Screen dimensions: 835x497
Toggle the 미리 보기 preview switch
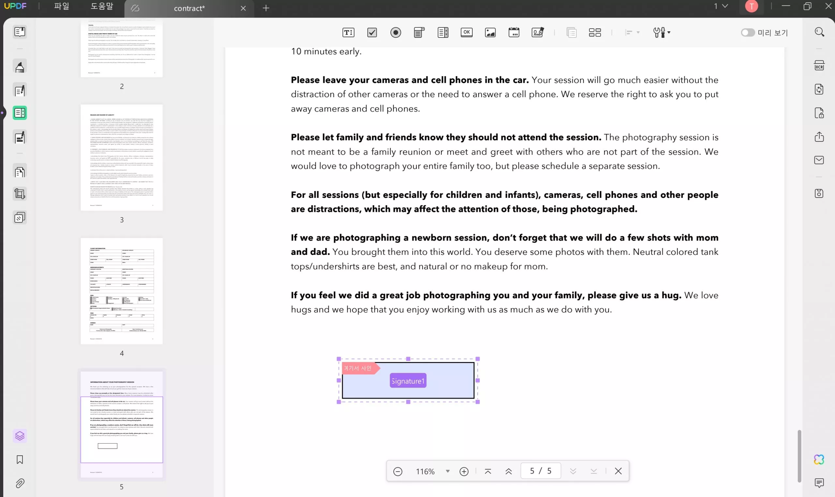pyautogui.click(x=748, y=33)
